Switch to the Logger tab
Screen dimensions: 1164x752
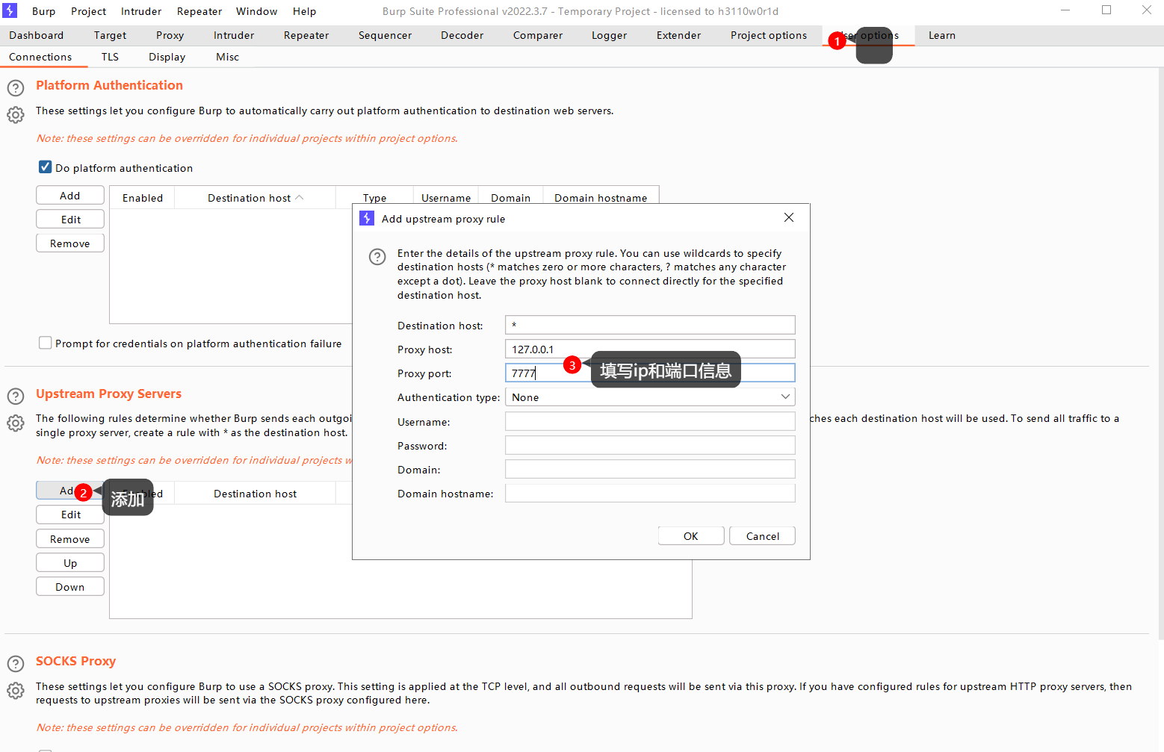[x=610, y=35]
